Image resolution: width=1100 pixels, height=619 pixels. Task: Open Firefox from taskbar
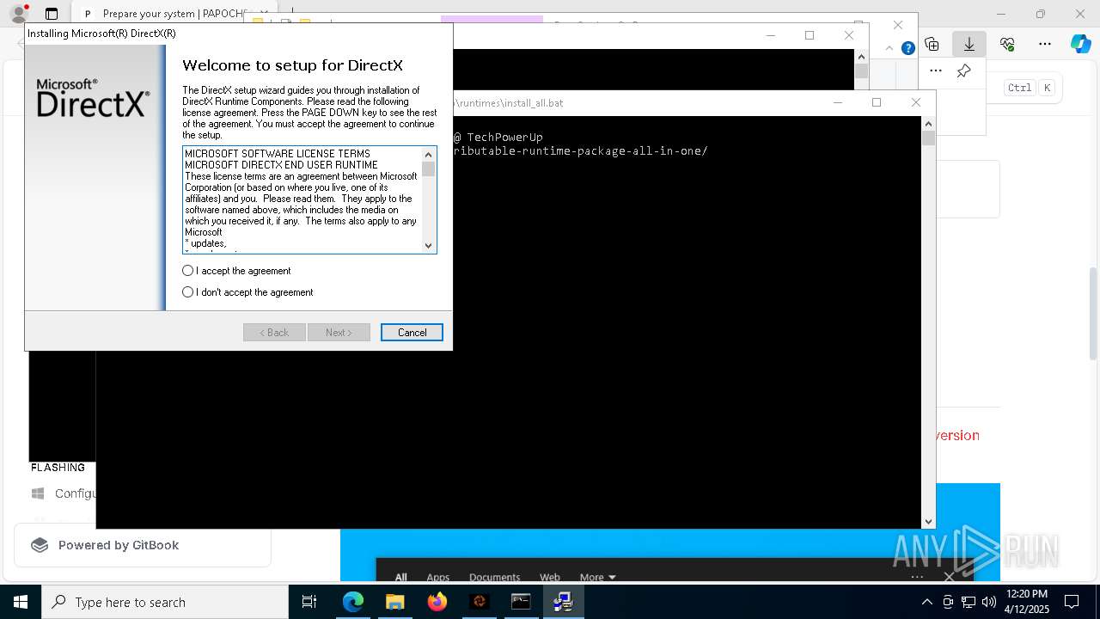point(437,602)
